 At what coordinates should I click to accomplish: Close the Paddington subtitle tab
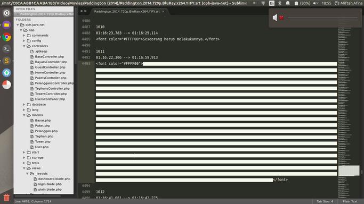pyautogui.click(x=163, y=11)
